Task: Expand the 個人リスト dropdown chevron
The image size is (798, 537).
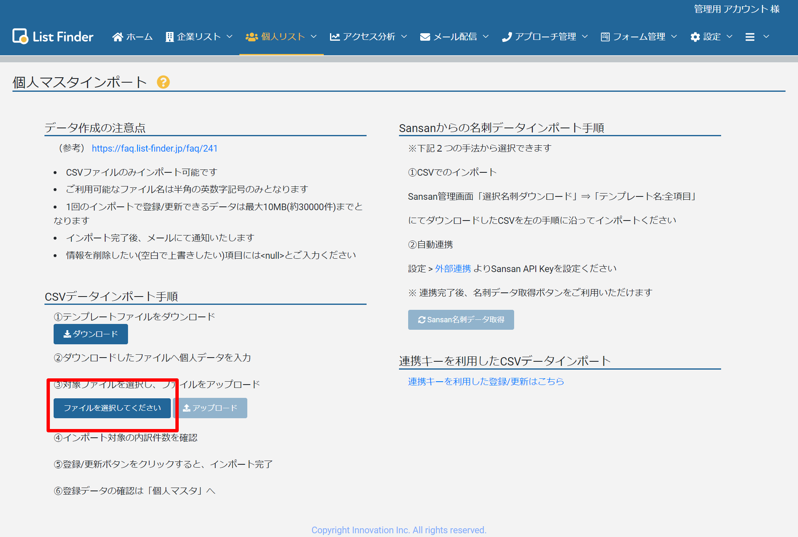Action: point(314,37)
